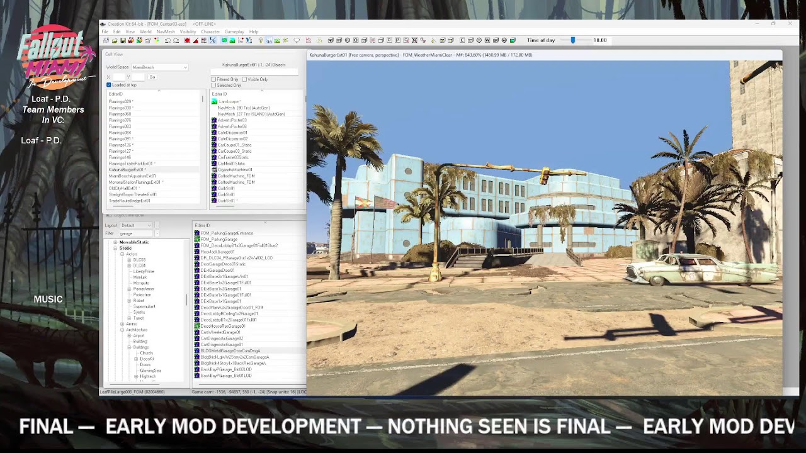Select the Church tree item
Image resolution: width=806 pixels, height=453 pixels.
tap(146, 353)
